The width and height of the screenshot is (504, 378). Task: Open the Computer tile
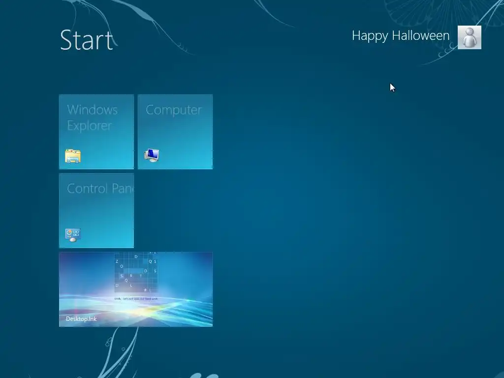click(x=175, y=132)
